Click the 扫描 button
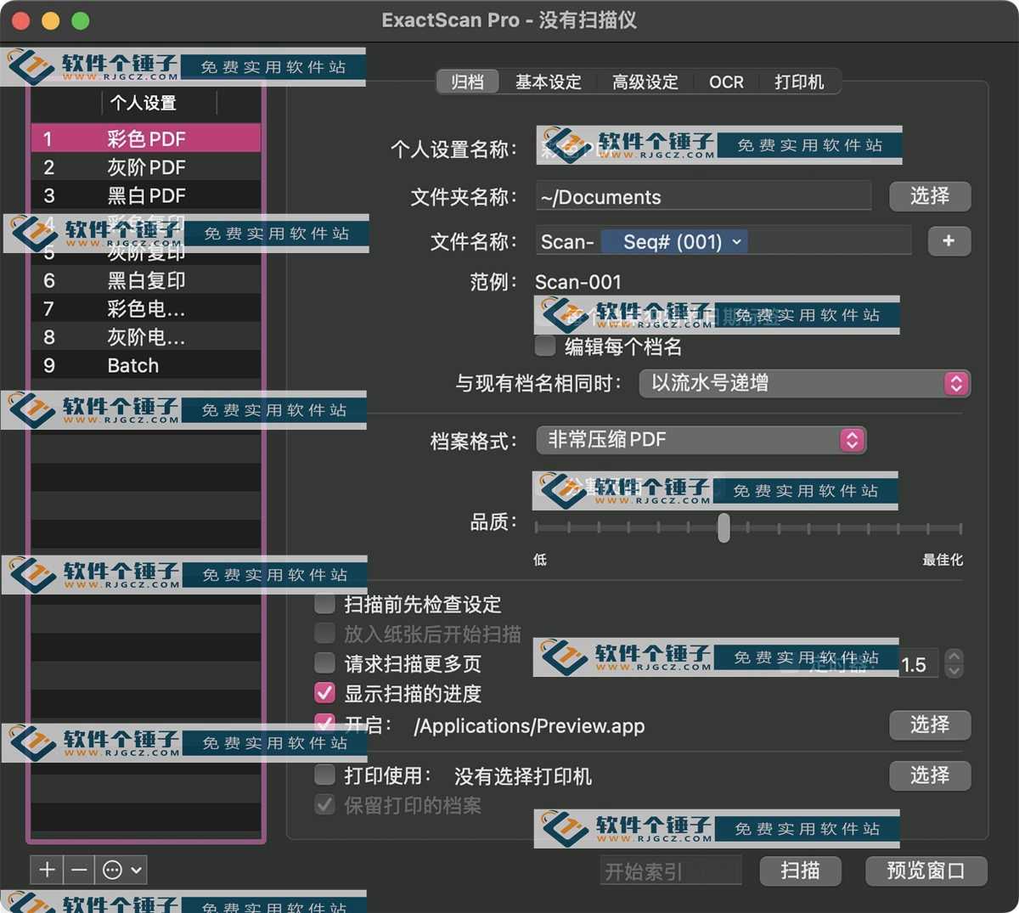Image resolution: width=1019 pixels, height=913 pixels. pyautogui.click(x=800, y=871)
